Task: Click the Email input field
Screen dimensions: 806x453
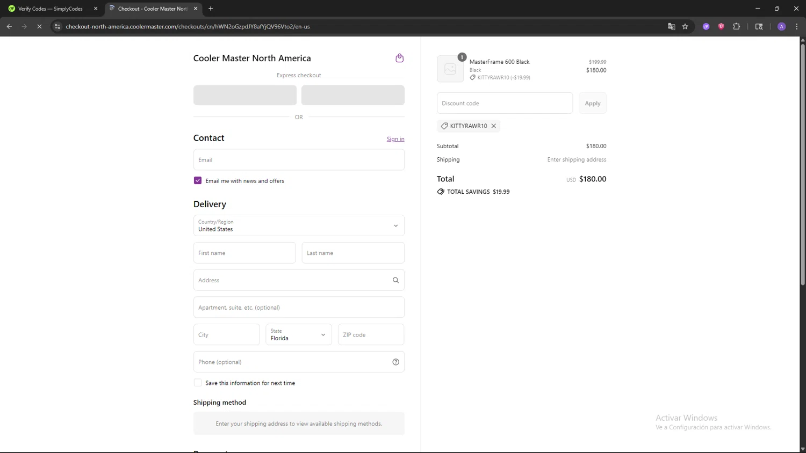Action: (x=299, y=159)
